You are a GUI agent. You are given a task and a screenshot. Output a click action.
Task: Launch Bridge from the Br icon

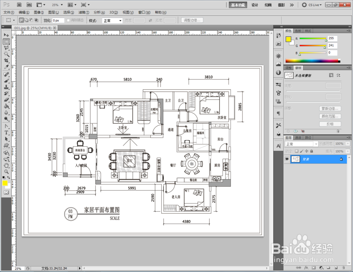pos(19,5)
